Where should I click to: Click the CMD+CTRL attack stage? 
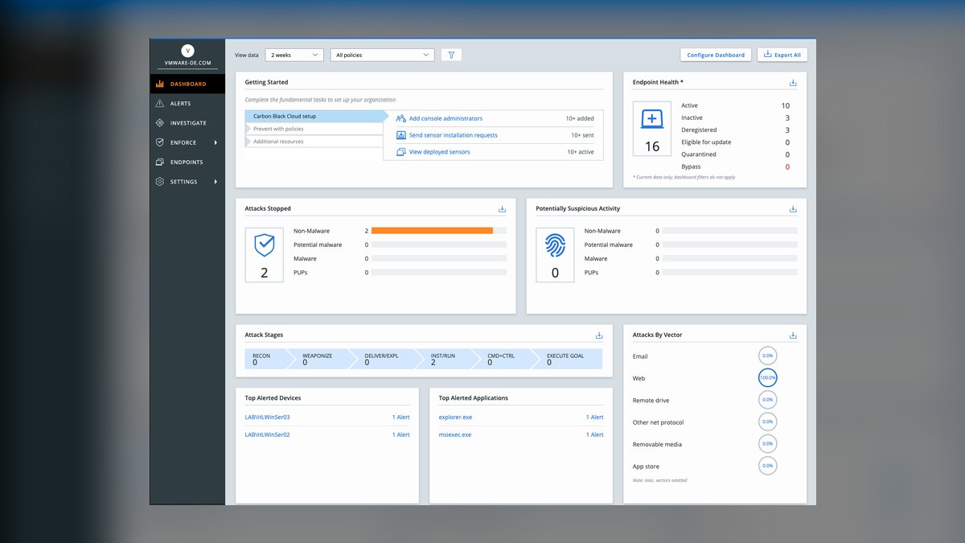point(507,359)
